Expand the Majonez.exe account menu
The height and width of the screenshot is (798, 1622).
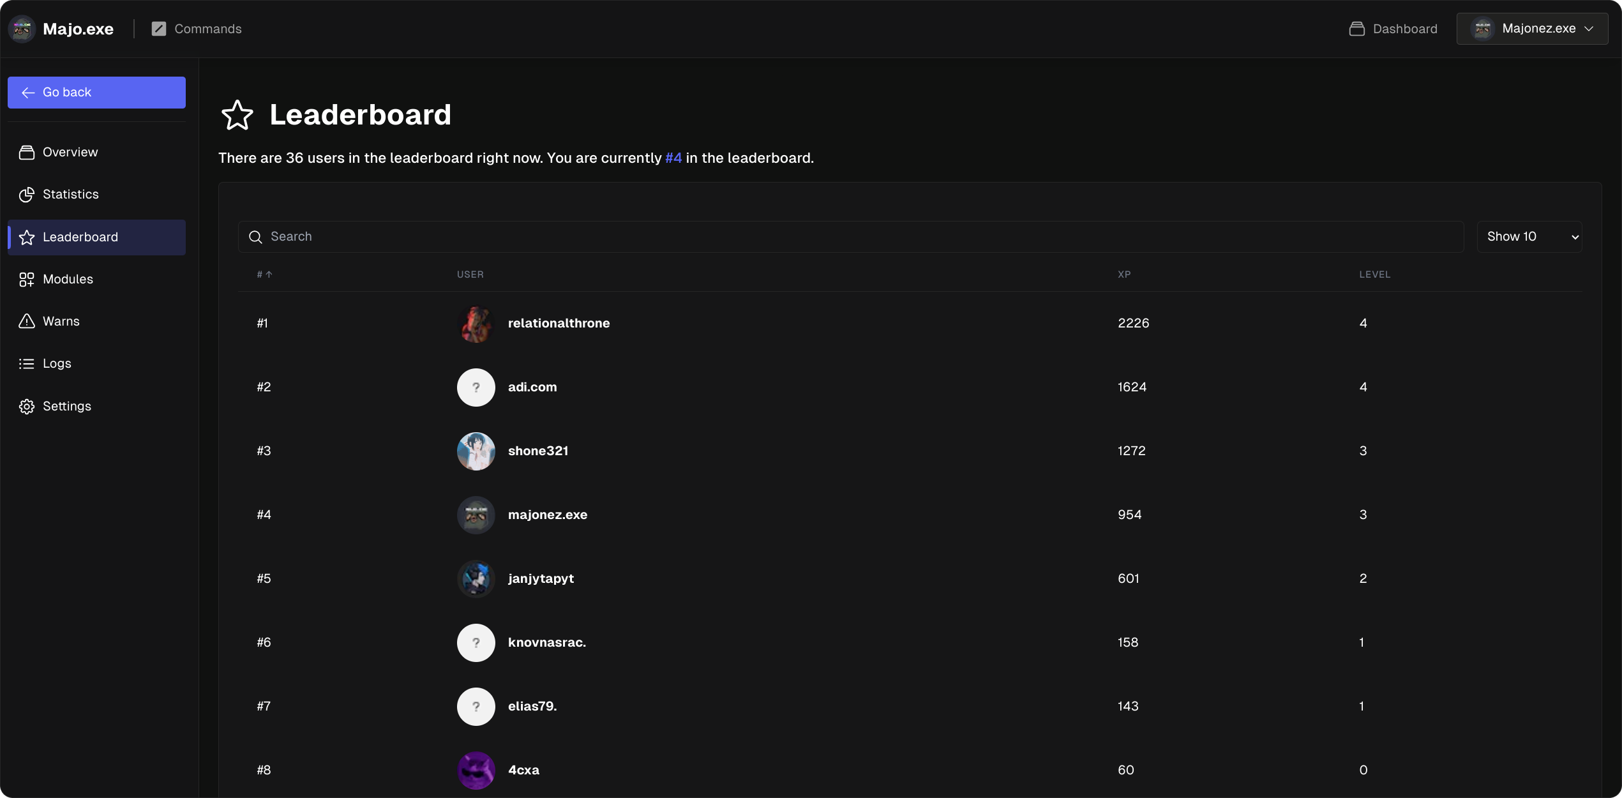click(x=1532, y=28)
